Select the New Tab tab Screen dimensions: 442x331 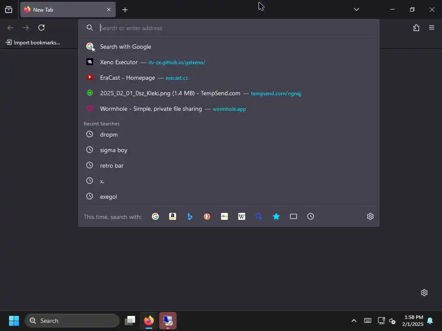point(68,9)
